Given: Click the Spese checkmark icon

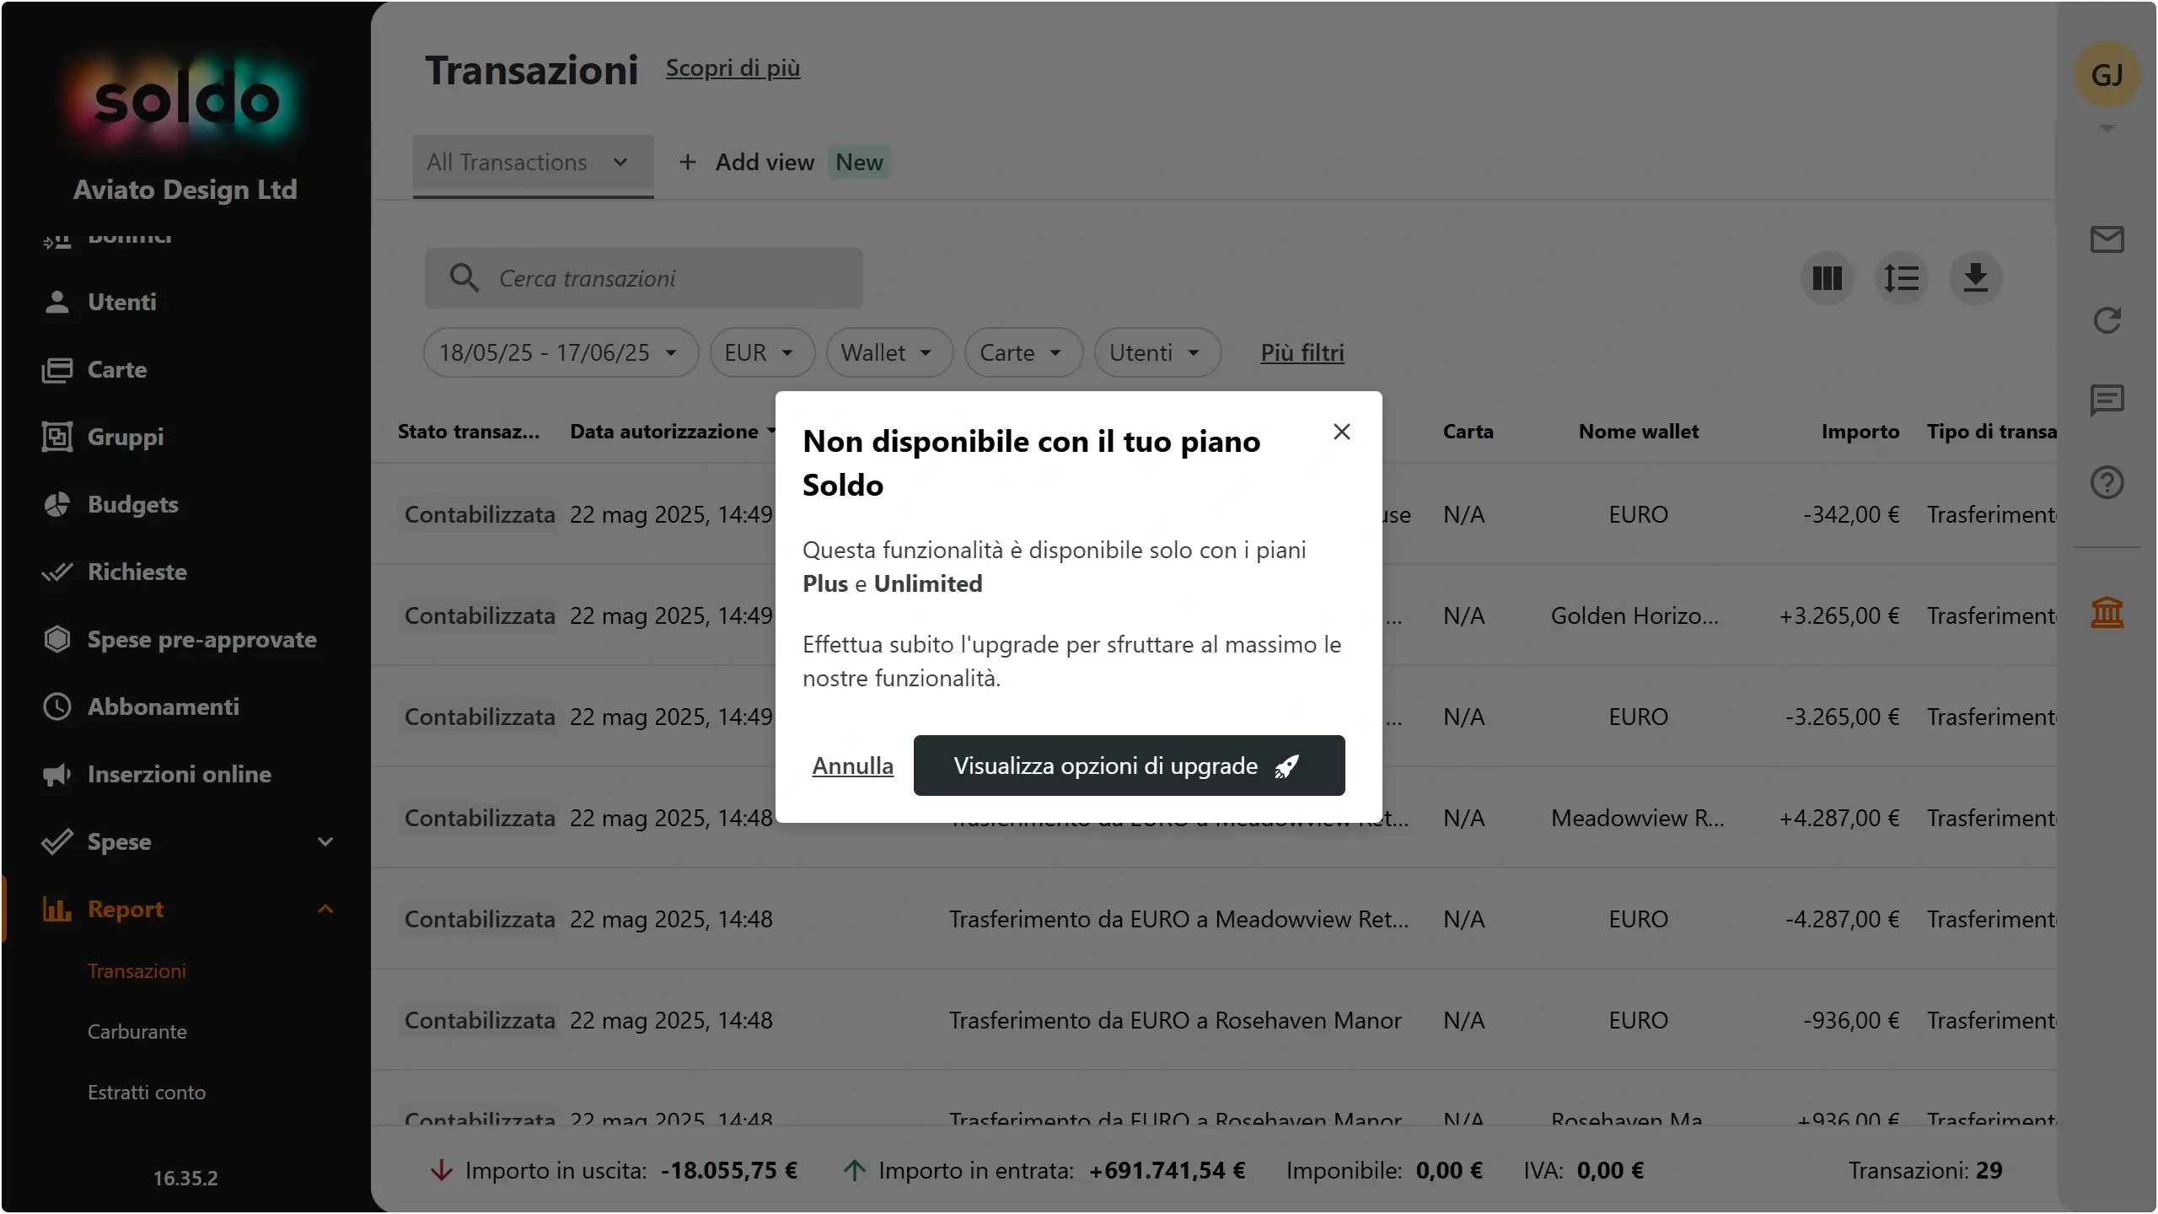Looking at the screenshot, I should click(56, 841).
